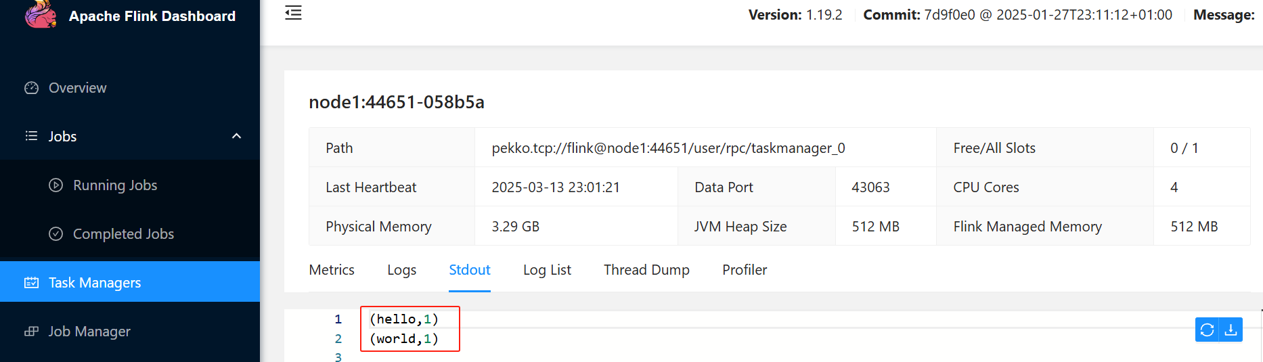Collapse the Jobs submenu chevron
Image resolution: width=1263 pixels, height=362 pixels.
coord(236,136)
